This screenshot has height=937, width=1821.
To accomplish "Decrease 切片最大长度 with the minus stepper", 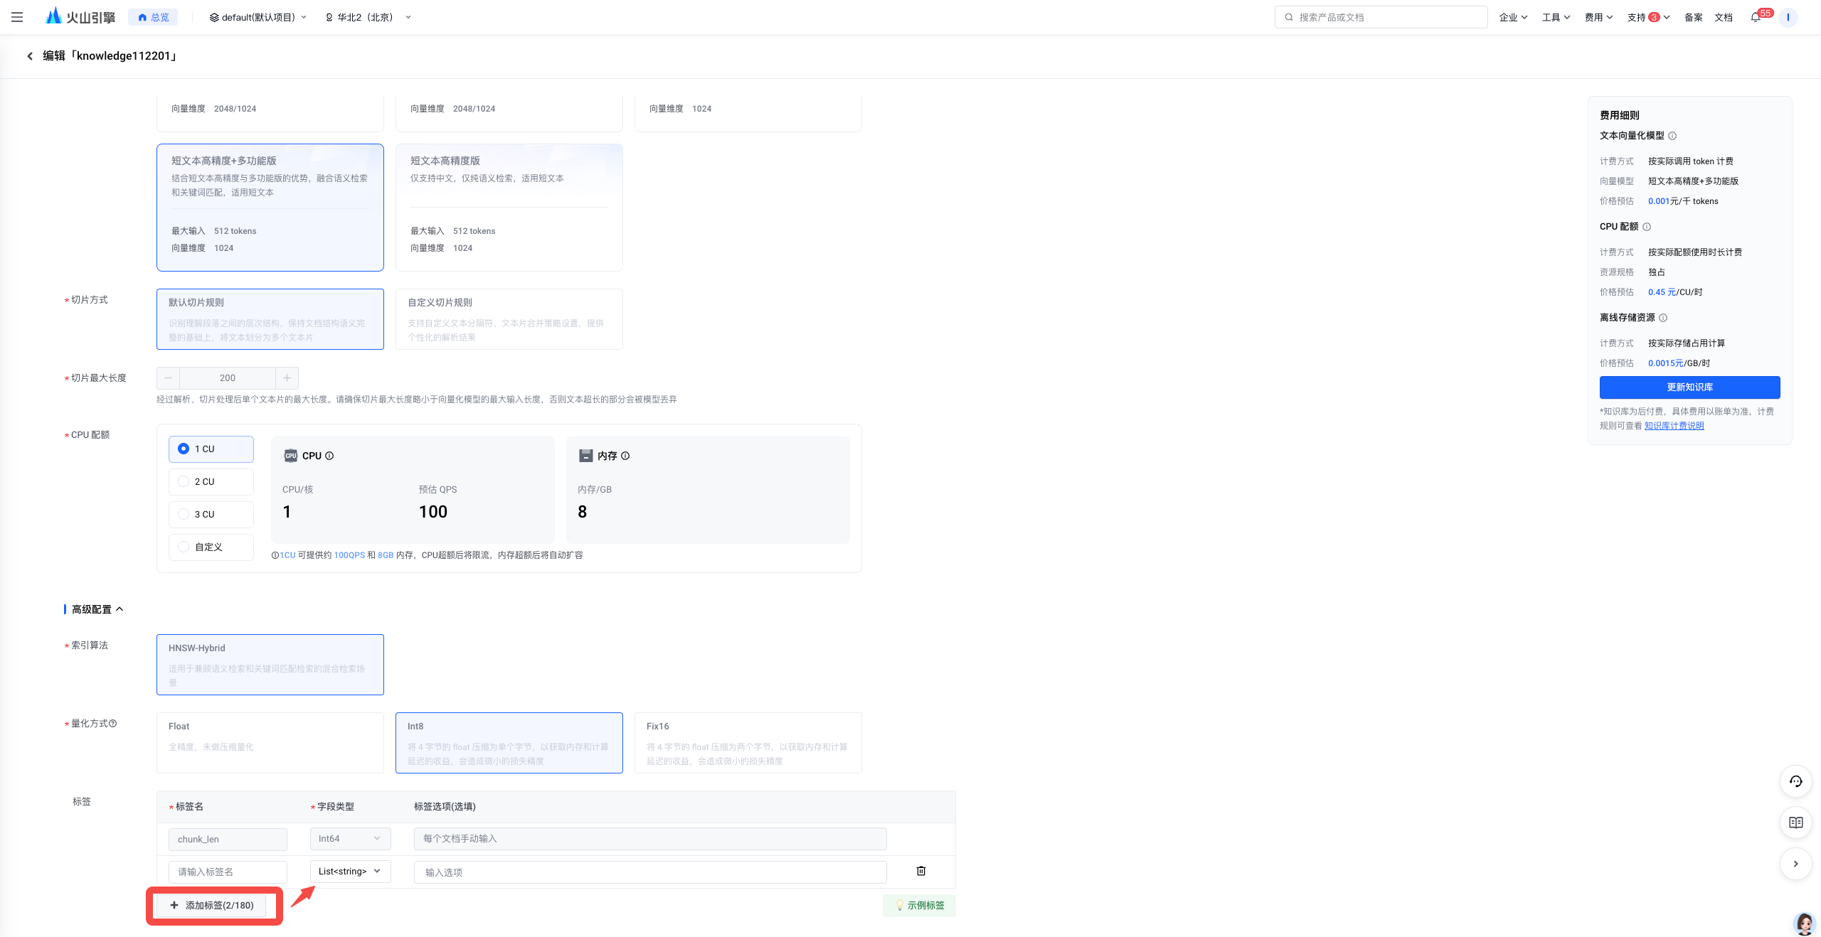I will pos(168,378).
